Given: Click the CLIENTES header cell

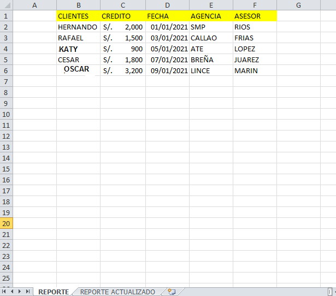Looking at the screenshot, I should coord(79,16).
